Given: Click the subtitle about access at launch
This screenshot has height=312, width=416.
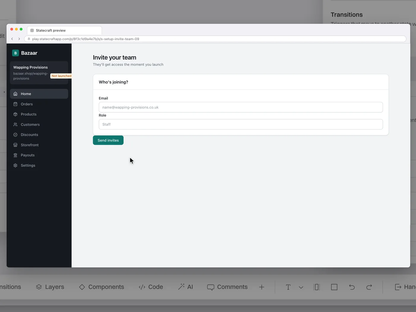Looking at the screenshot, I should 128,64.
